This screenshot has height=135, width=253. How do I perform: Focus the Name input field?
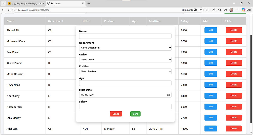[125, 36]
